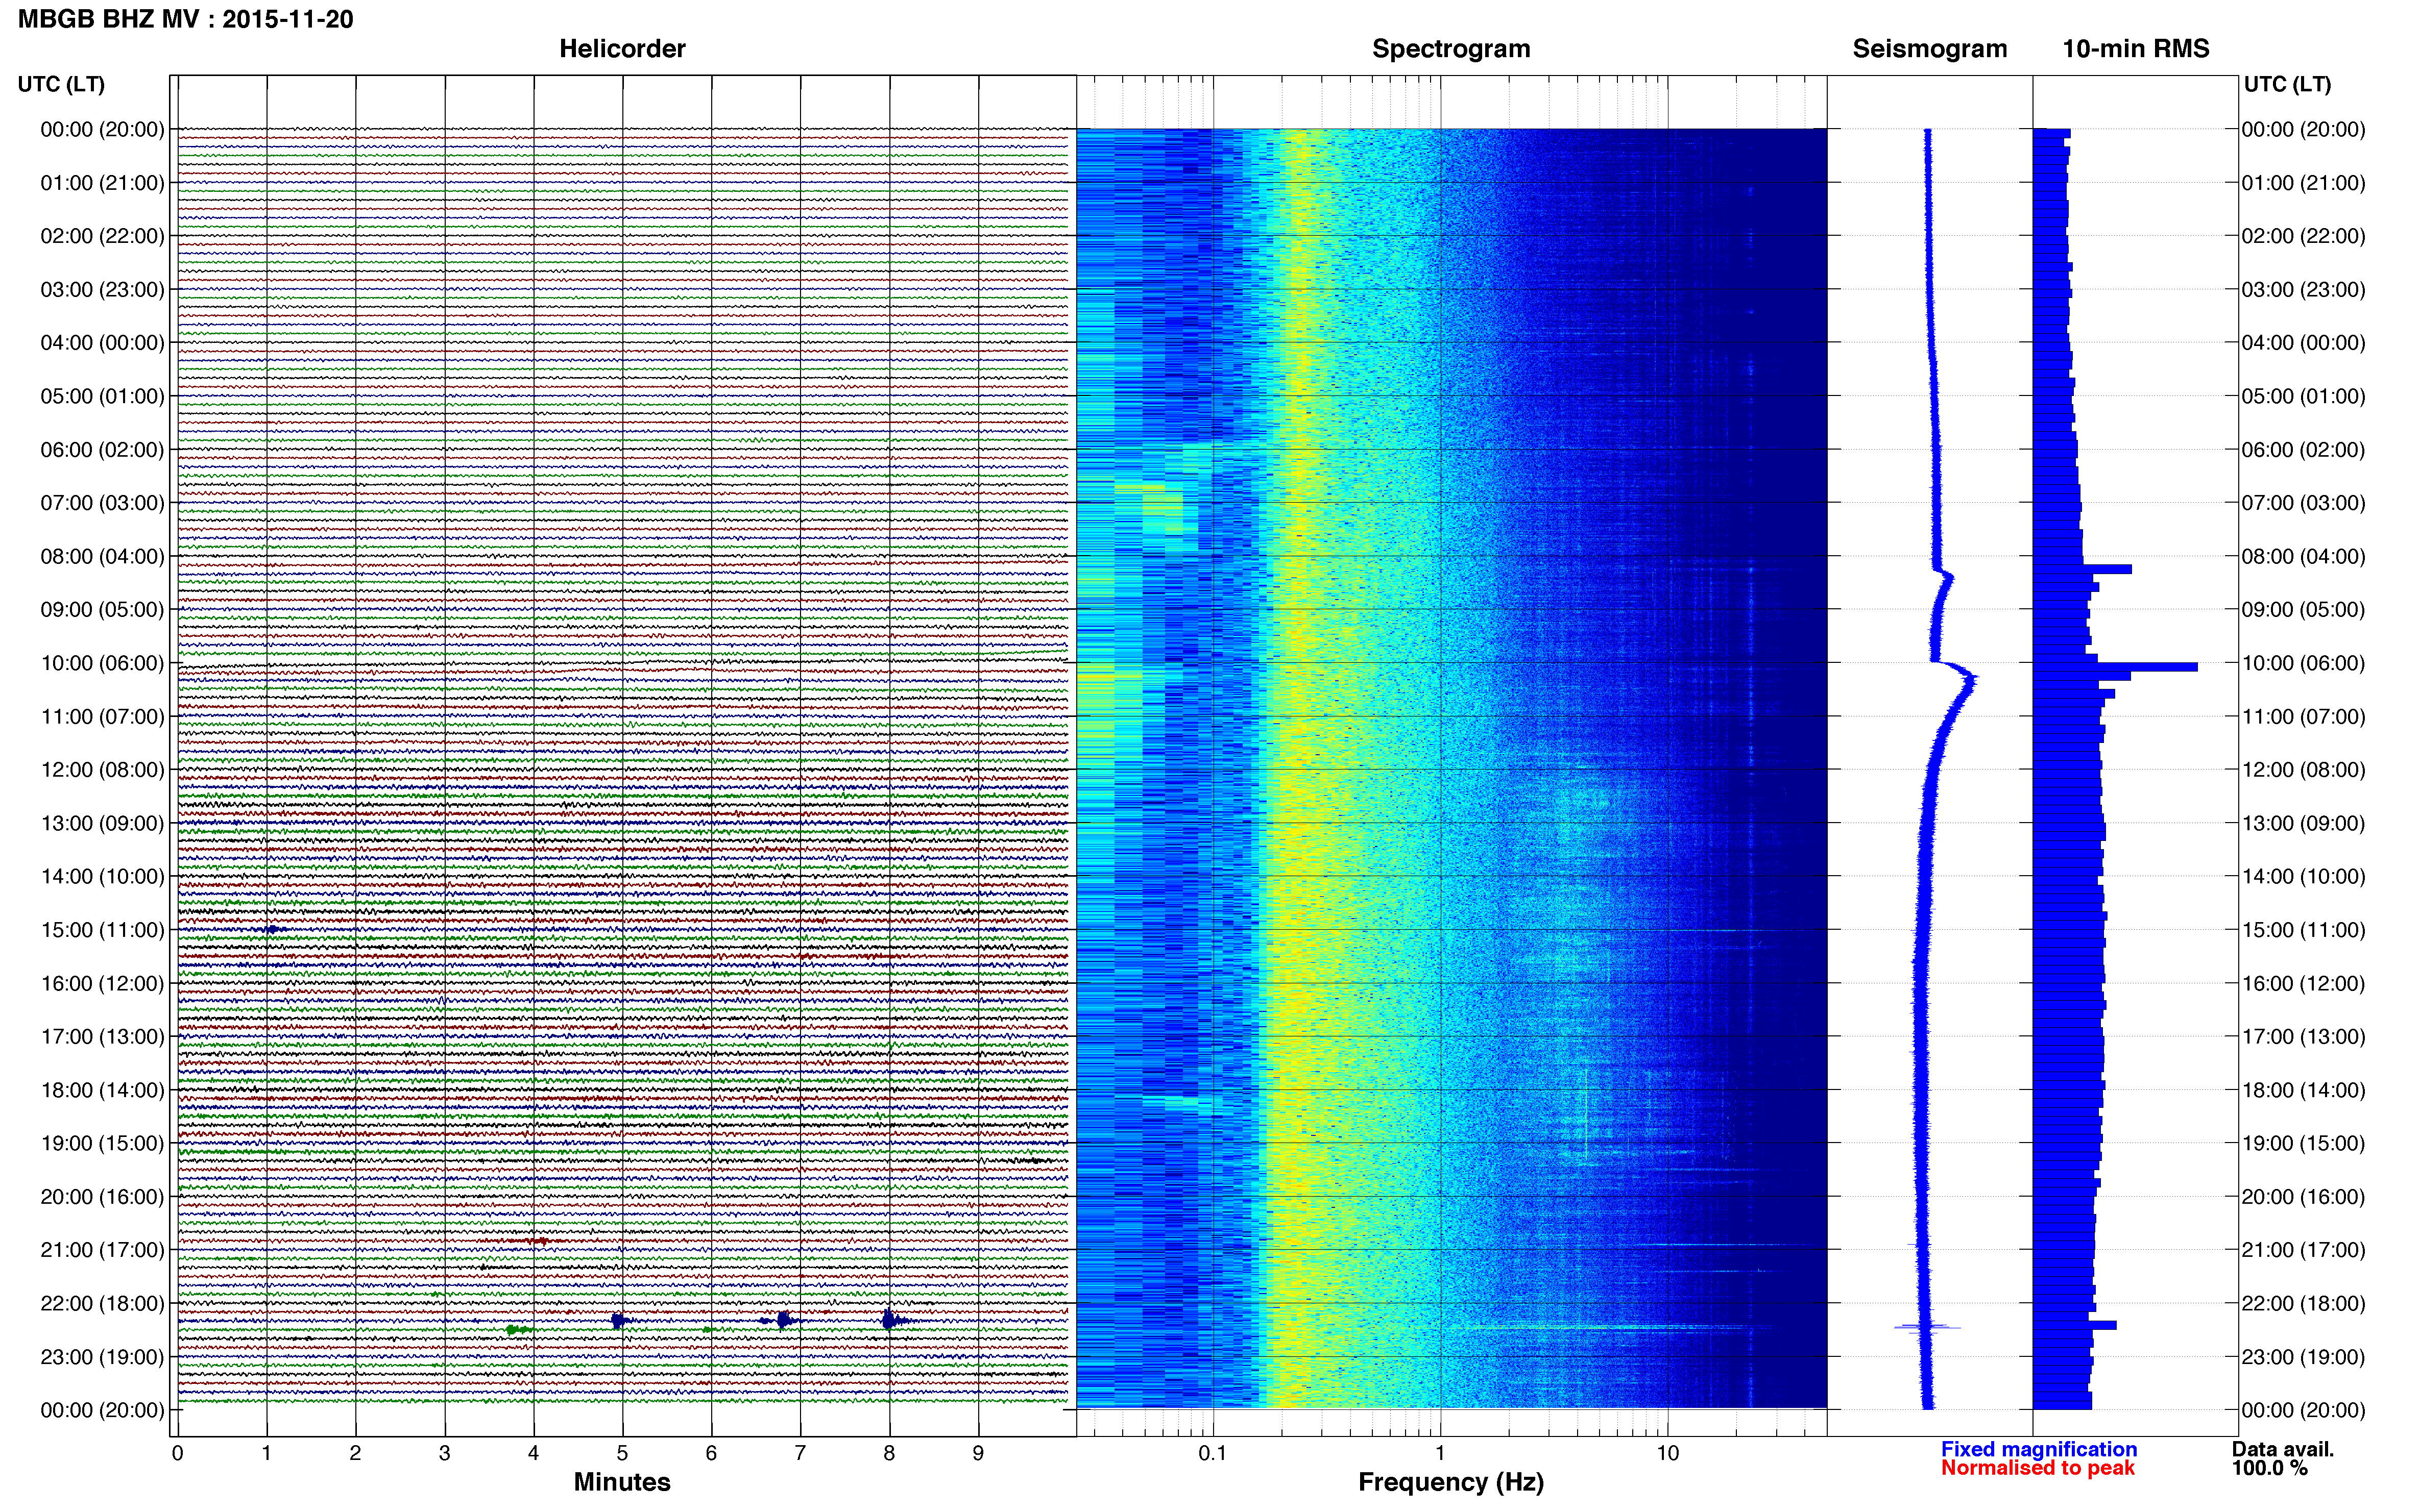
Task: Click right-side time label '10:00 (06:00)'
Action: coord(2303,663)
